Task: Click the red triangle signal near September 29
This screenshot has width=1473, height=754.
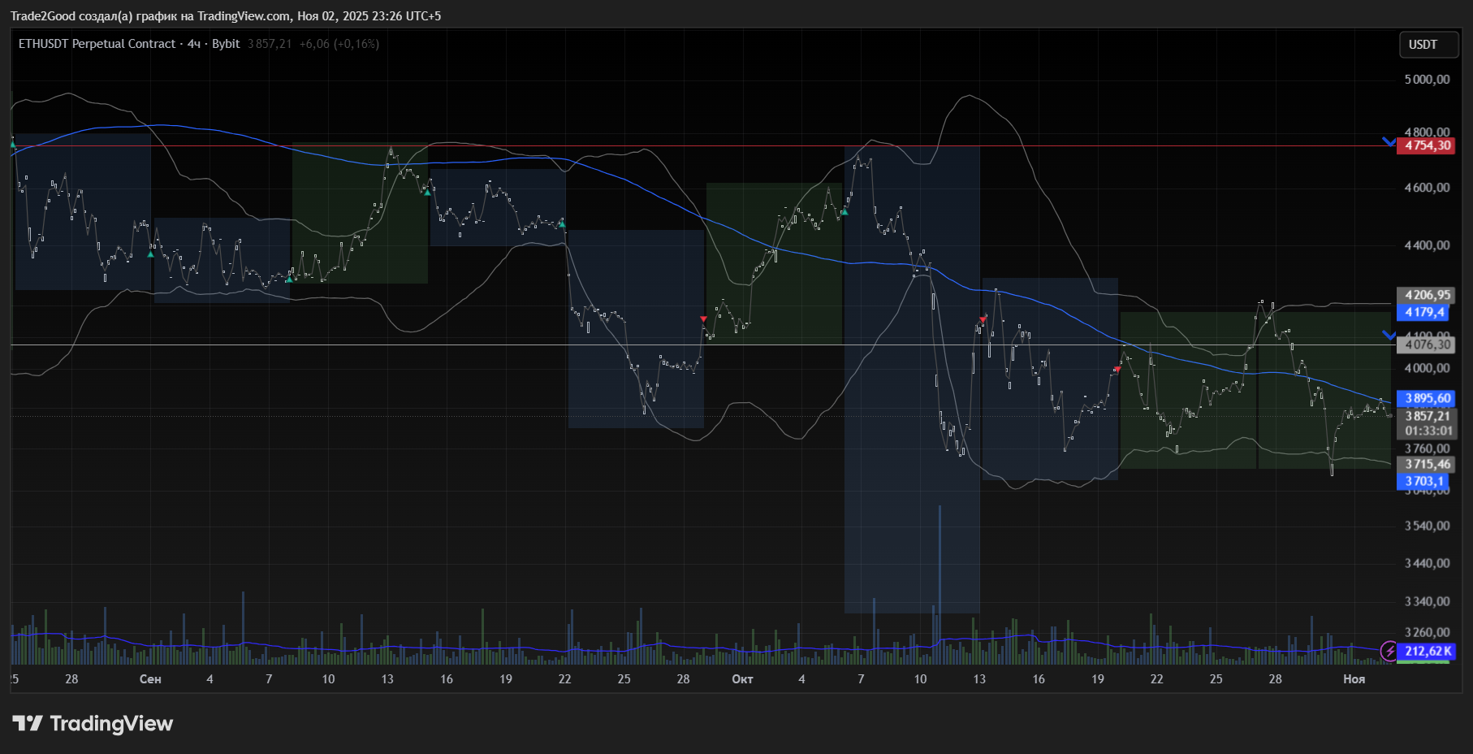Action: click(x=703, y=319)
